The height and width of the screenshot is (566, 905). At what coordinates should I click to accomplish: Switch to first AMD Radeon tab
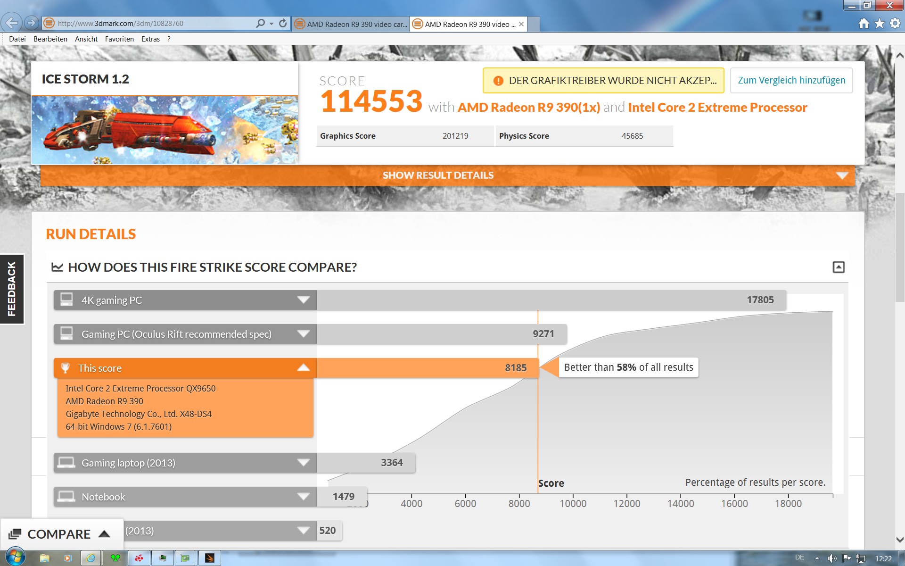pos(351,24)
